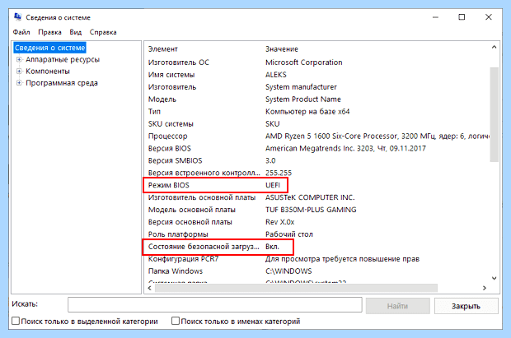The width and height of the screenshot is (511, 338).
Task: Select the Имя системы row
Action: coord(317,75)
